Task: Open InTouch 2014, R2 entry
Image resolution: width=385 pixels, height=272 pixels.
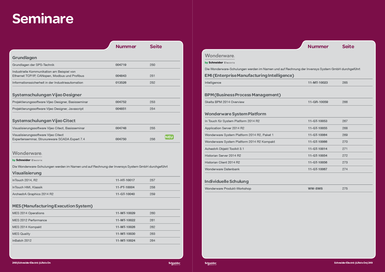Action: point(25,180)
